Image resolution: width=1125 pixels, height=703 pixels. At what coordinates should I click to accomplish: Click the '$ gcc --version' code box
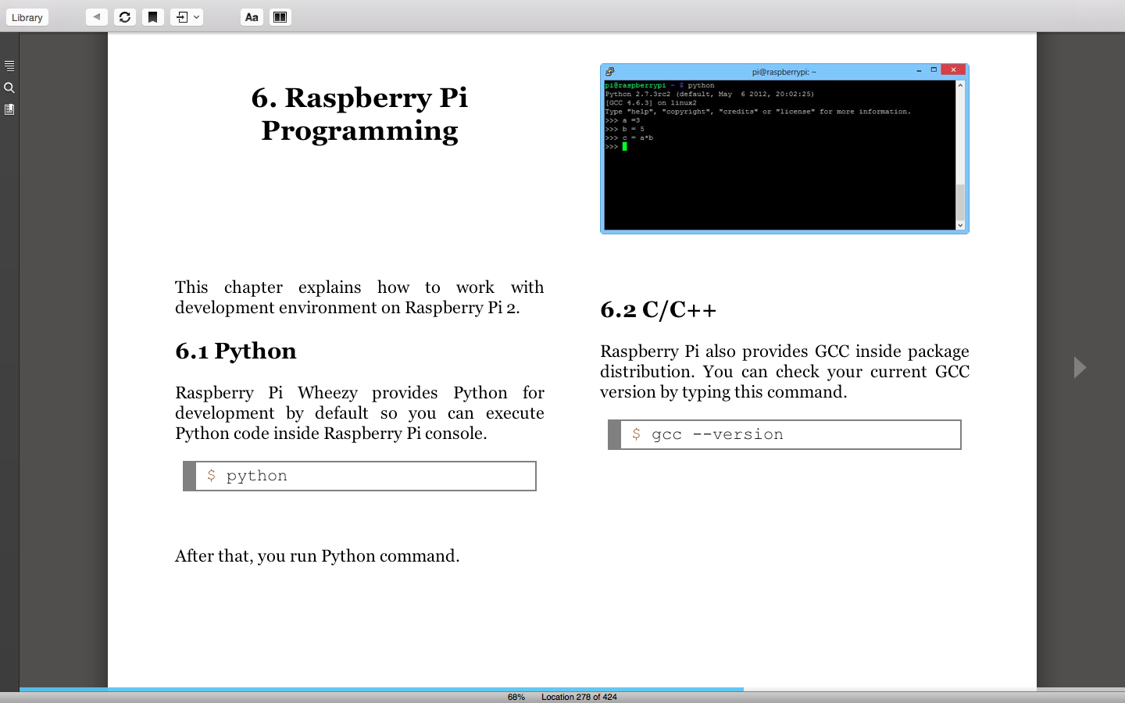(784, 434)
